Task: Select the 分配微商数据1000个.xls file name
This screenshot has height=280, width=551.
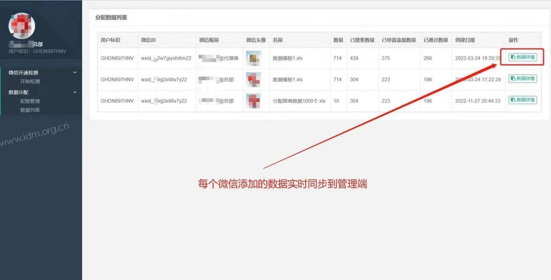Action: pyautogui.click(x=299, y=101)
